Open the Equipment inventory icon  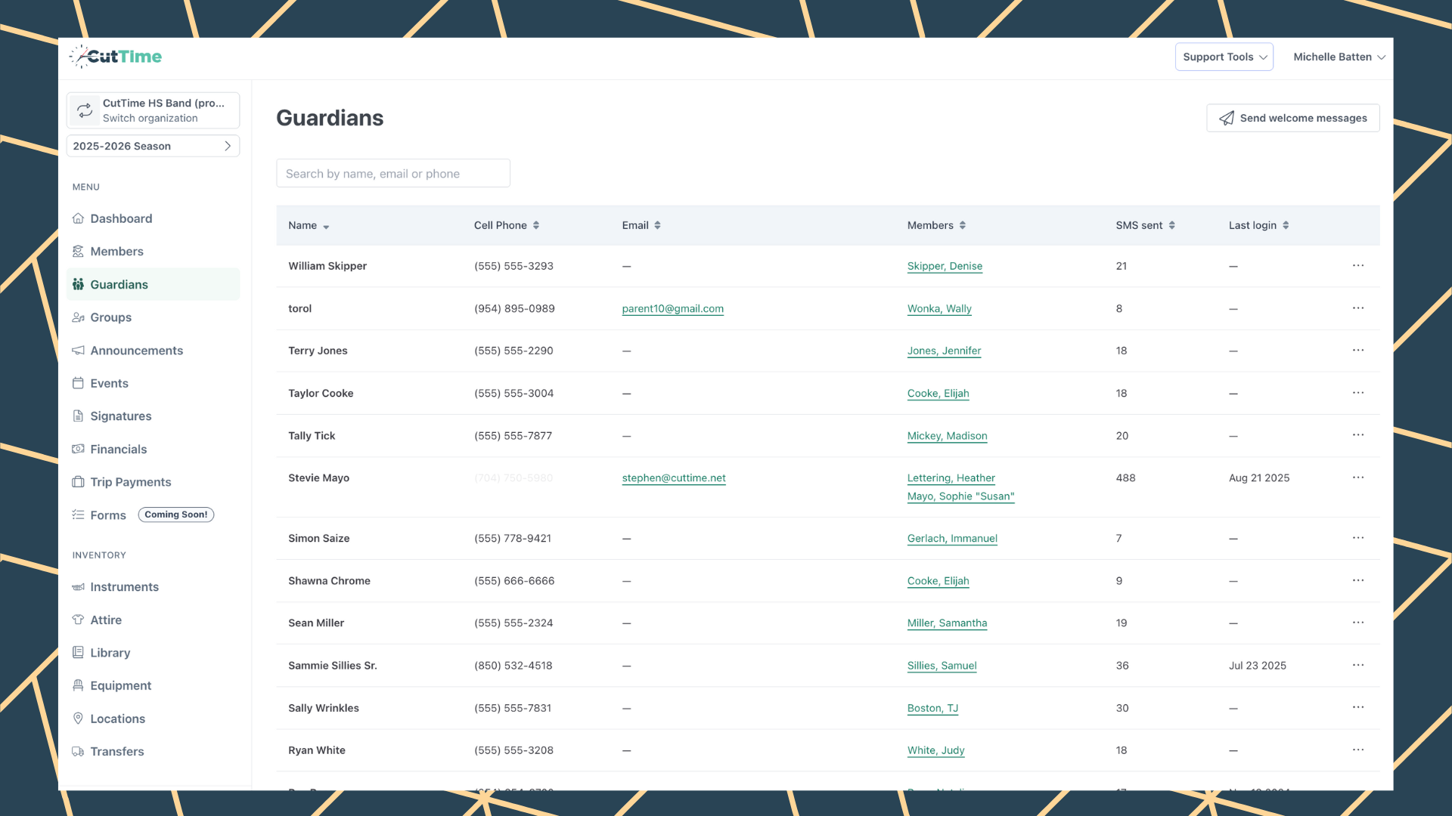pyautogui.click(x=79, y=685)
